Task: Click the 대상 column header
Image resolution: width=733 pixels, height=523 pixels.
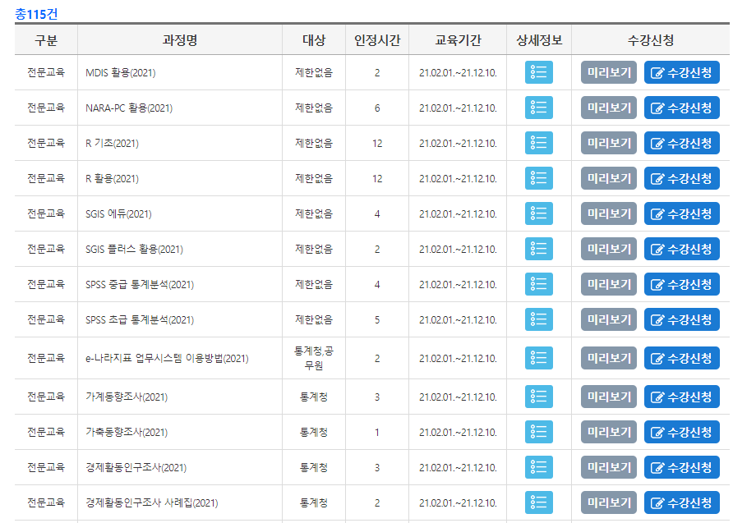Action: point(314,40)
